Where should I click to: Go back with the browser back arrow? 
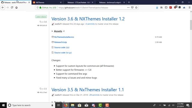point(3,7)
